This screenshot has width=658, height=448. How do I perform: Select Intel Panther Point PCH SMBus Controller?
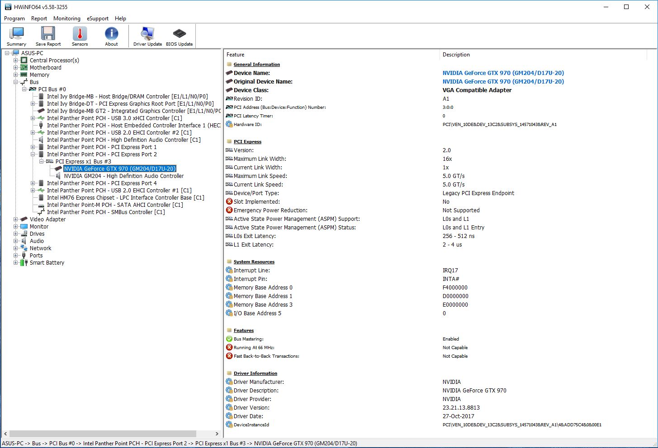coord(106,212)
